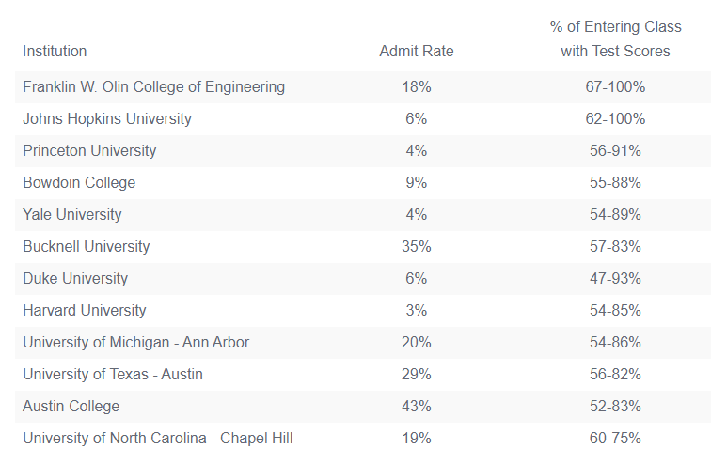Select University of Texas - Austin

point(113,375)
